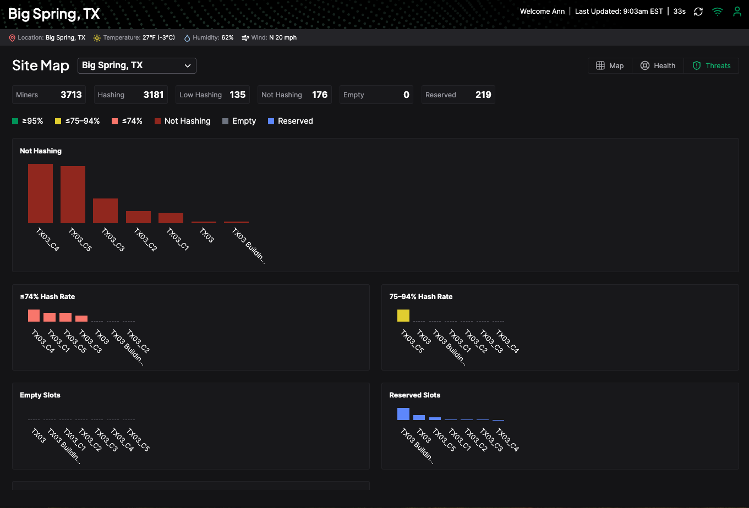This screenshot has width=749, height=508.
Task: Switch to the Map view tab
Action: point(610,65)
